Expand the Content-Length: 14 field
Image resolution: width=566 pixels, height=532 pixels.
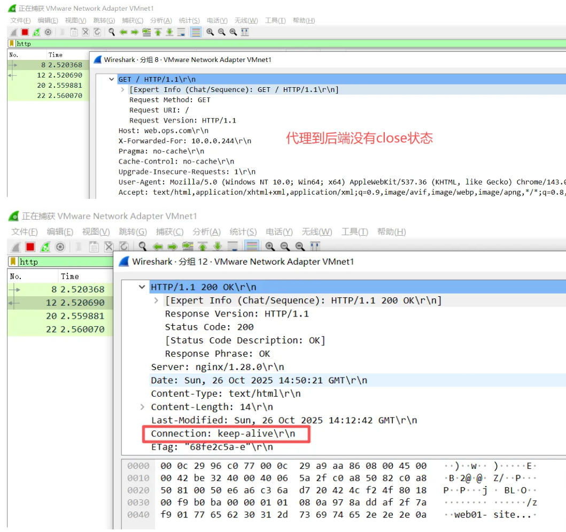click(x=142, y=407)
